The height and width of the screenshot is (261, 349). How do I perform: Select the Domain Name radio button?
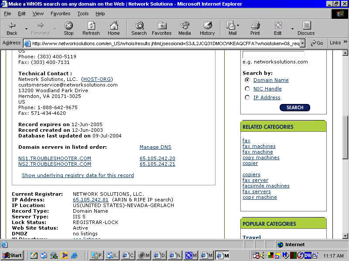click(x=247, y=80)
